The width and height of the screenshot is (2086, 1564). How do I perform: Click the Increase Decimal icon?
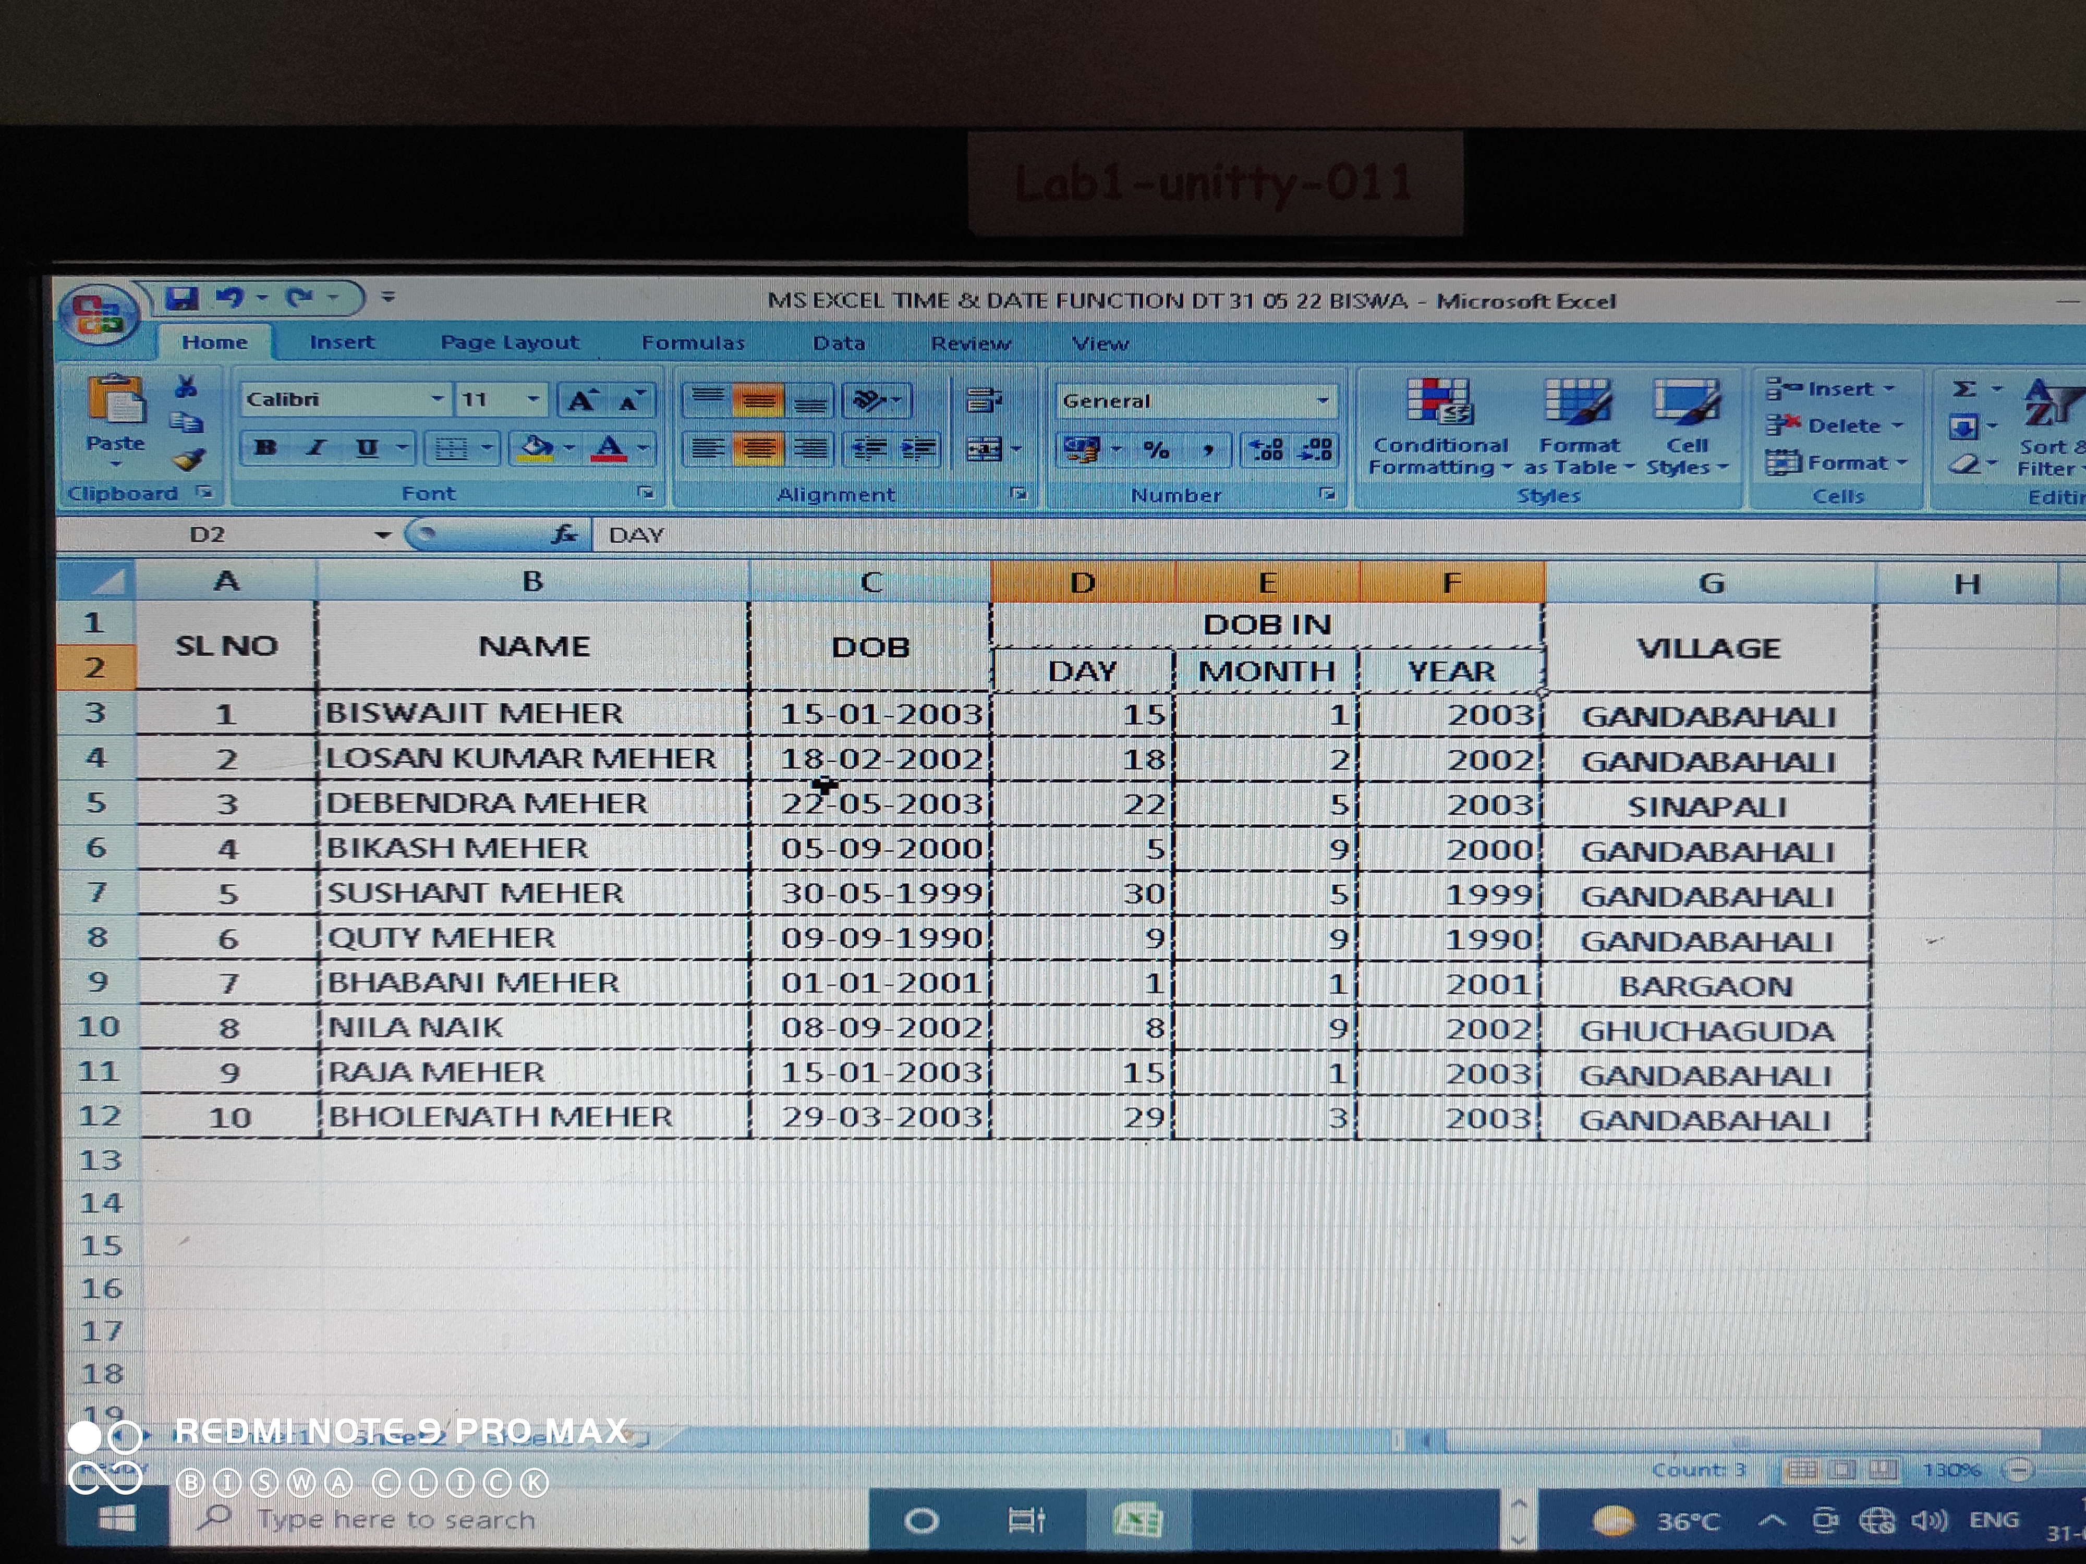pyautogui.click(x=1267, y=450)
